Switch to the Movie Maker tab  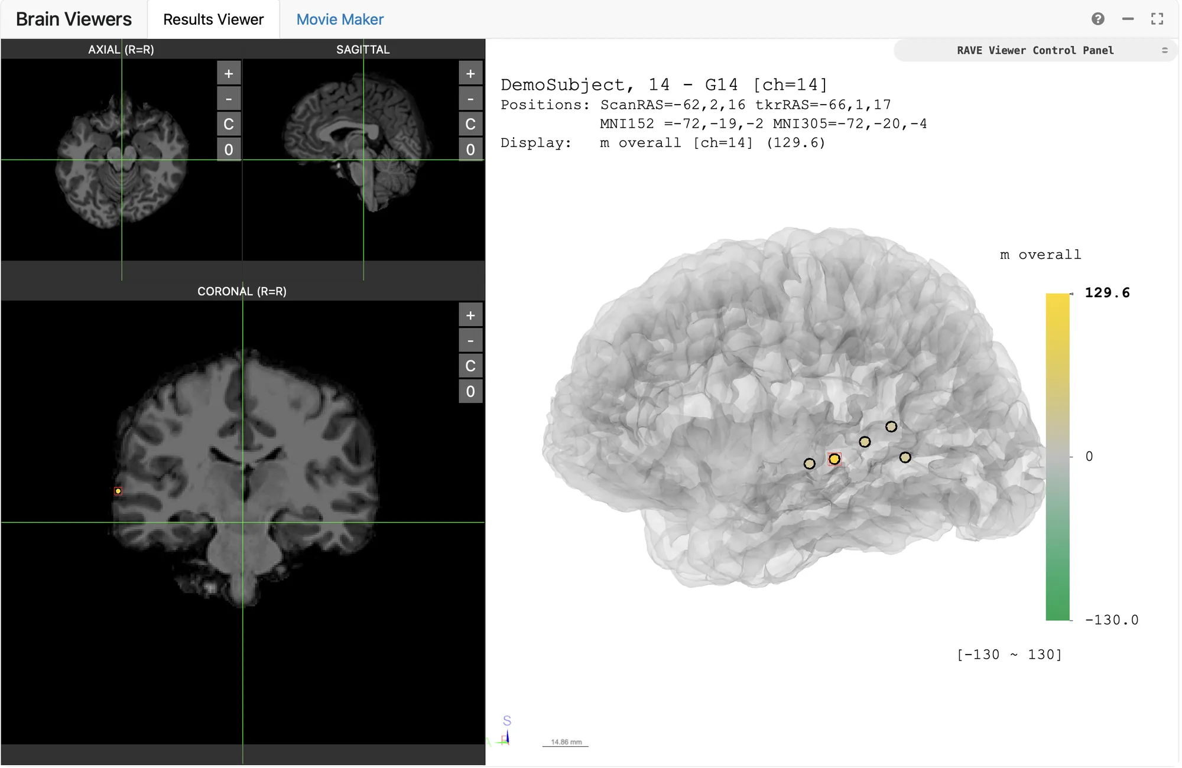click(x=340, y=19)
